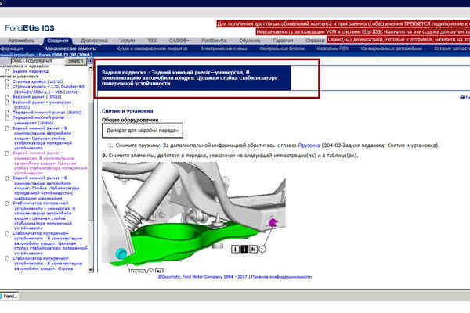Screen dimensions: 470x313
Task: Click the content search input field
Action: (38, 61)
